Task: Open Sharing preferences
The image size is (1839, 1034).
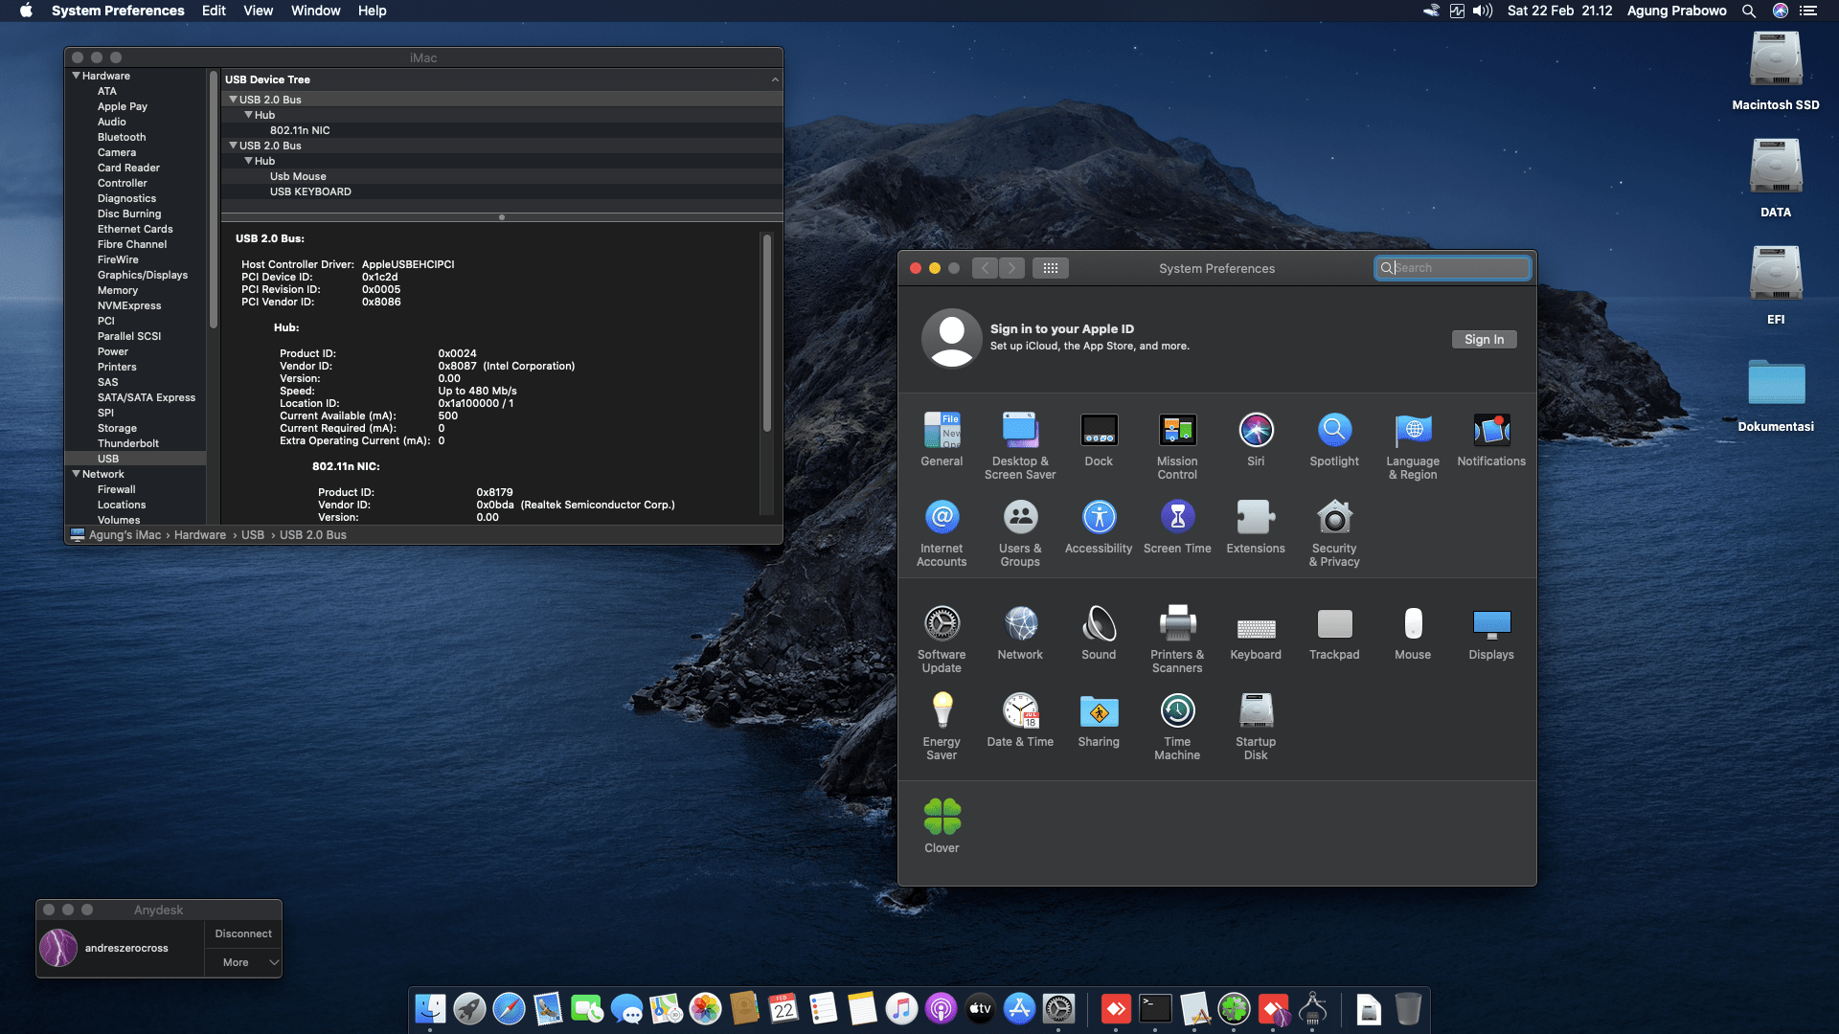Action: pos(1099,720)
